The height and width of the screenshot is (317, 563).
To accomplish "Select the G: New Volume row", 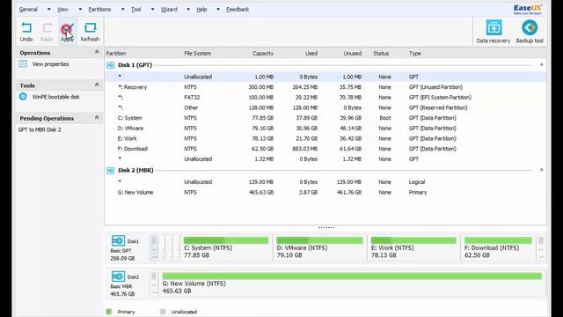I will tap(325, 192).
